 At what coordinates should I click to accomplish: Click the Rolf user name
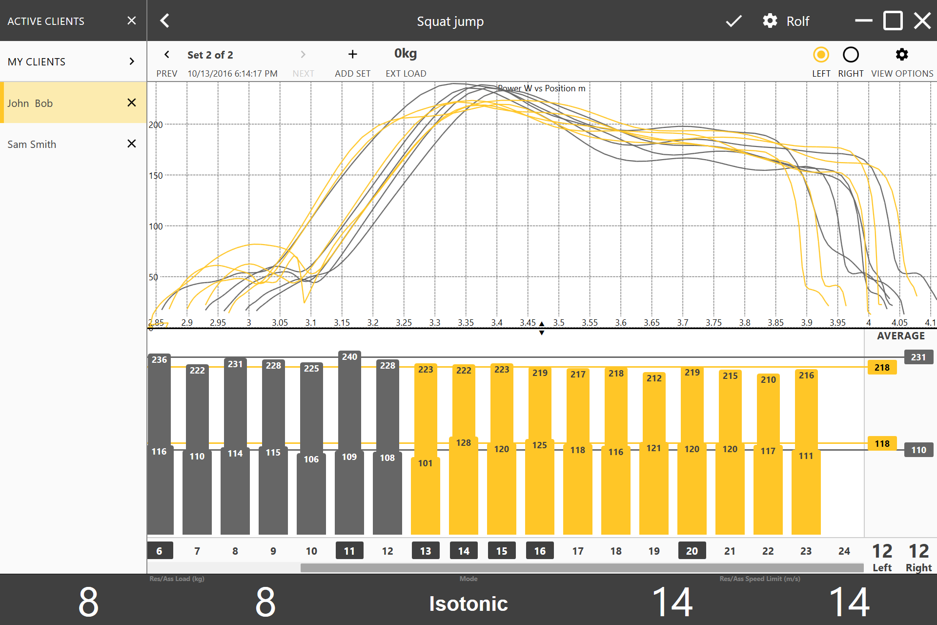tap(798, 21)
